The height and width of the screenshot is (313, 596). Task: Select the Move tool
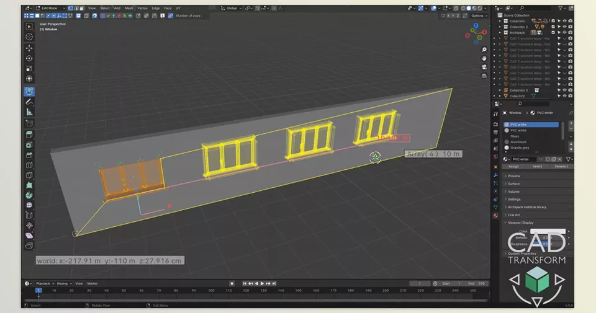(x=29, y=48)
